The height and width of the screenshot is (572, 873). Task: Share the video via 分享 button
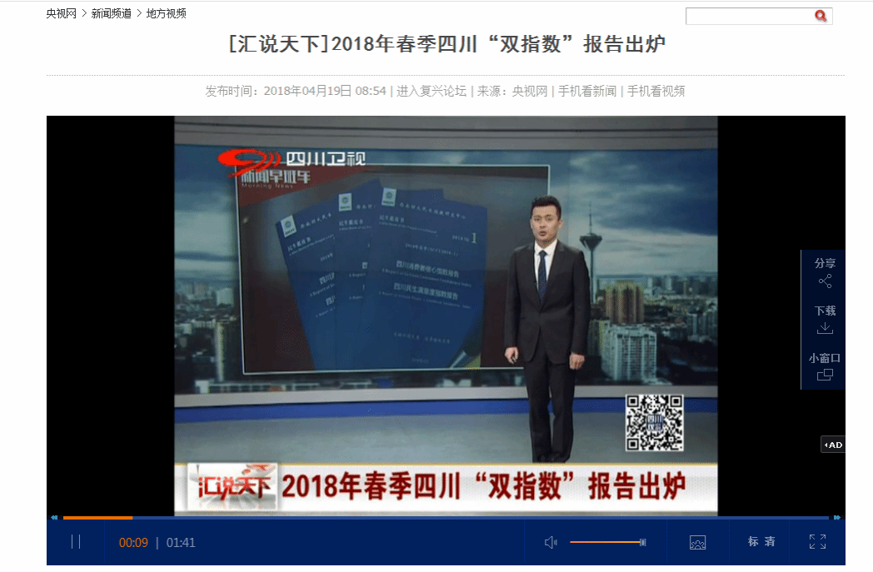pyautogui.click(x=825, y=272)
